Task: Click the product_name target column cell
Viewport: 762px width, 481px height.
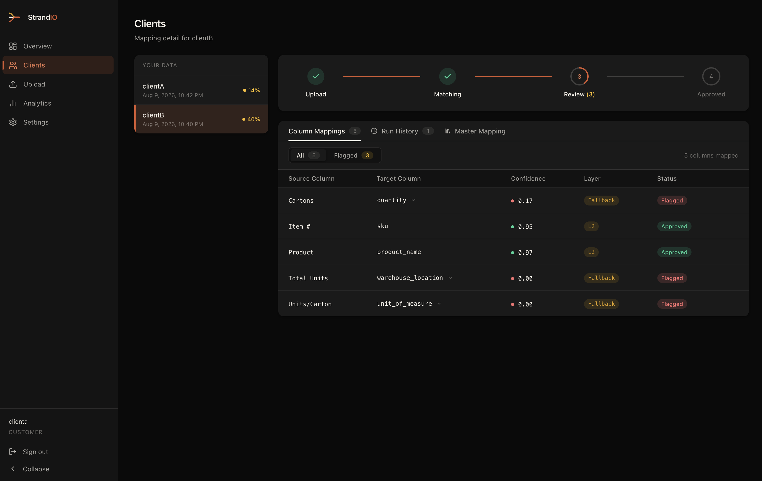Action: pos(399,252)
